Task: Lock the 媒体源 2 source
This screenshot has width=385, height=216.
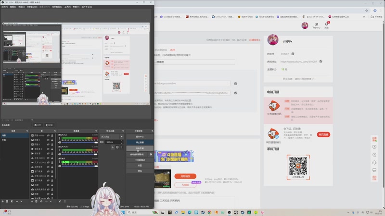Action: tap(52, 149)
